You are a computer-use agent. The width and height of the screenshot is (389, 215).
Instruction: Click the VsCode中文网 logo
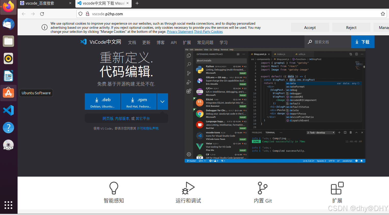point(101,42)
